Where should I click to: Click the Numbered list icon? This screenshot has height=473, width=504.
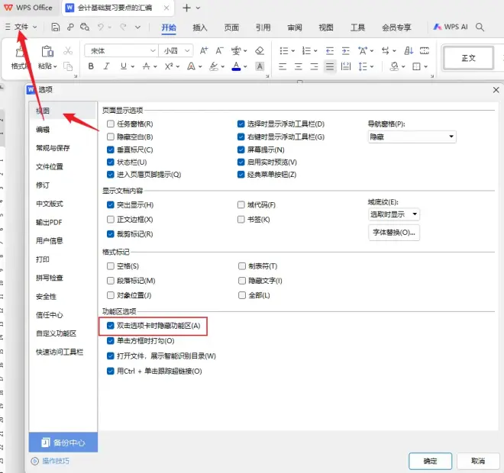(306, 51)
